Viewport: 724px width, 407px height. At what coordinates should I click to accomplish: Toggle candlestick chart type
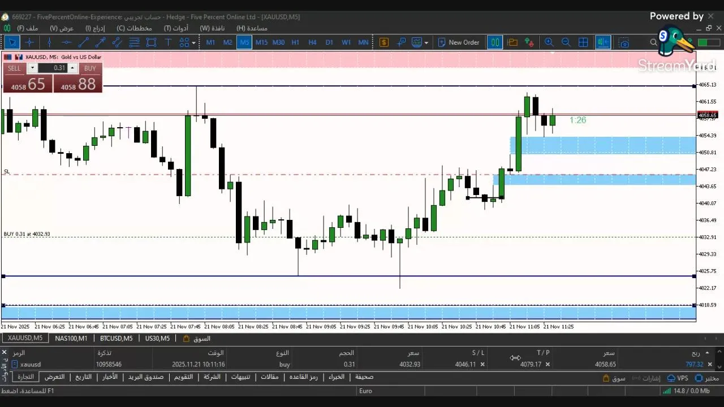point(495,42)
